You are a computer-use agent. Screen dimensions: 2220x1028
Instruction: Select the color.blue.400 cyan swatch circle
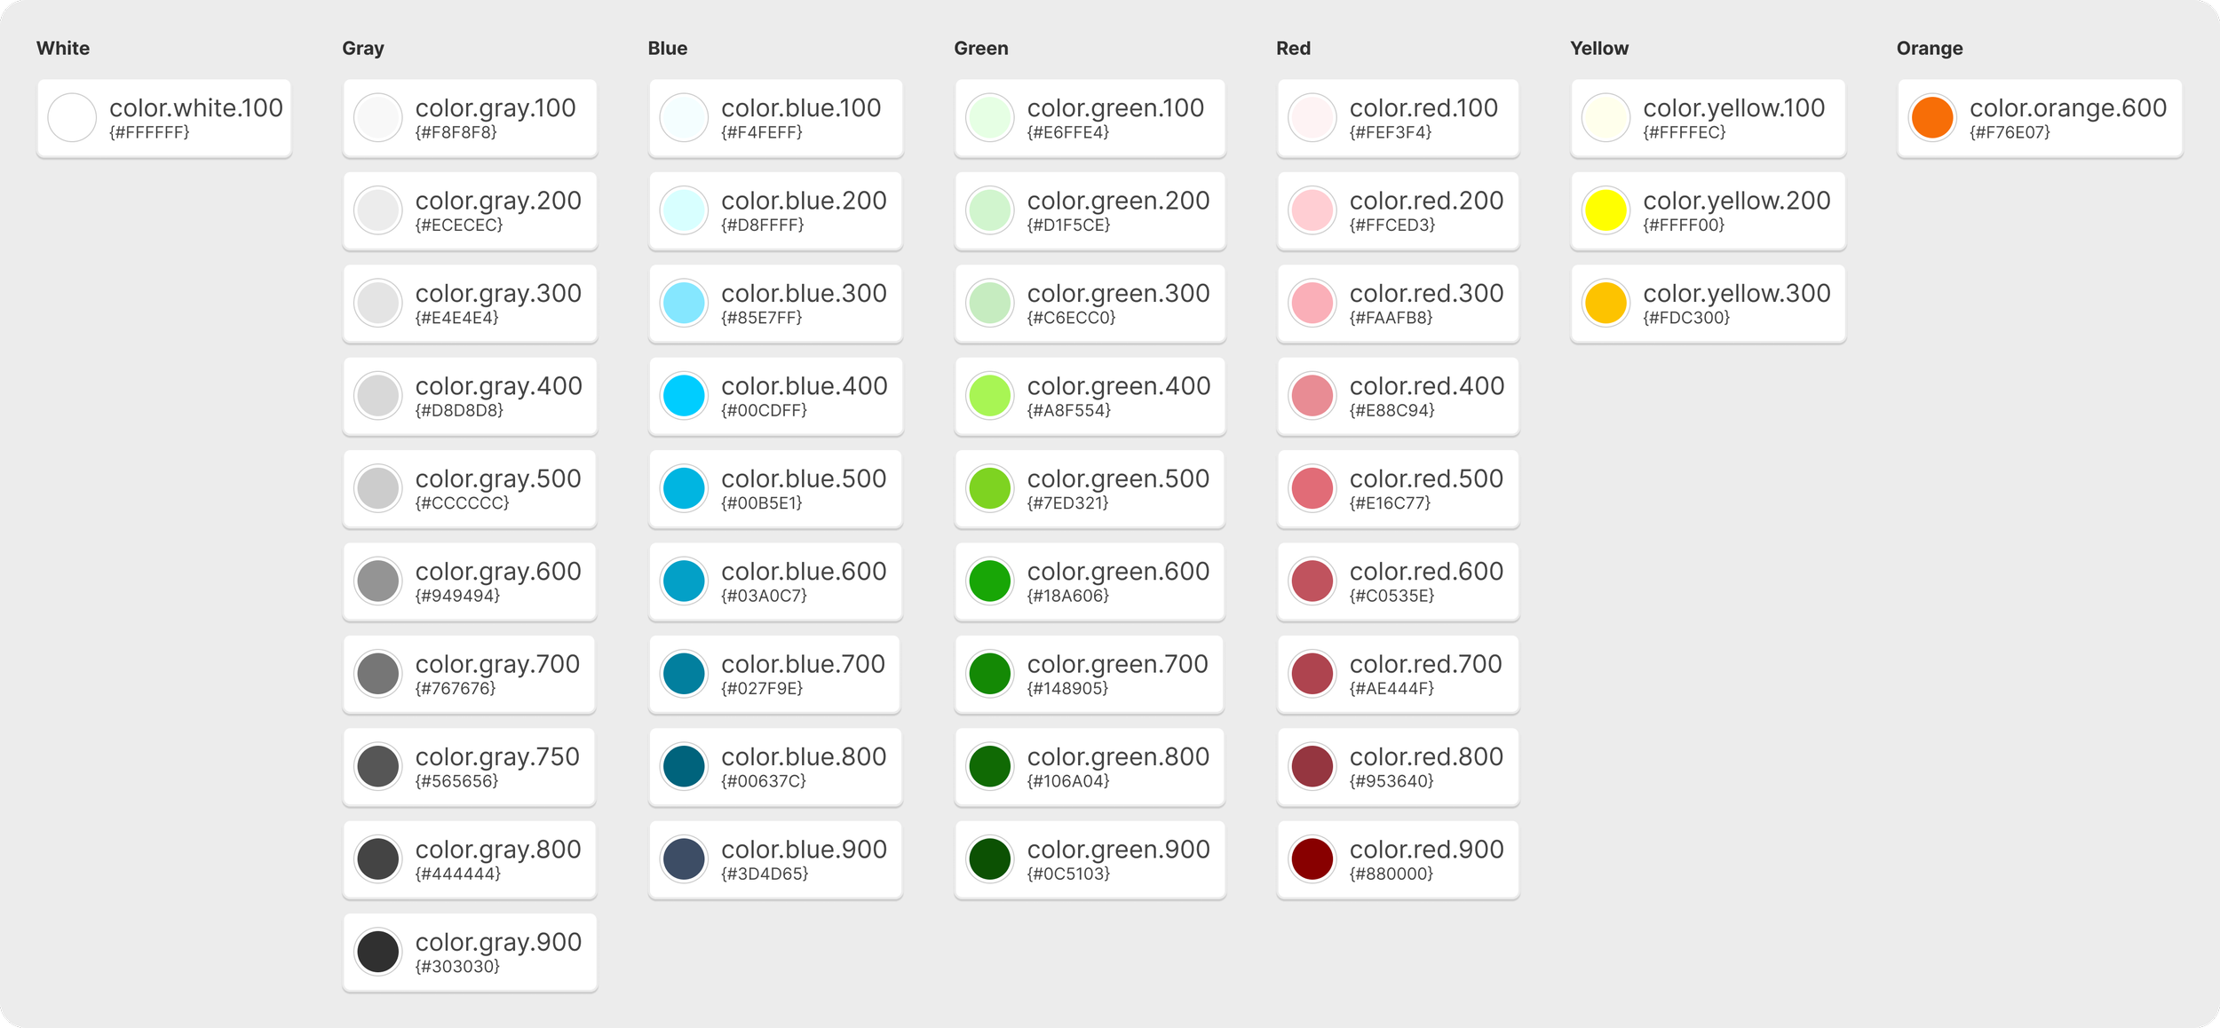tap(684, 396)
